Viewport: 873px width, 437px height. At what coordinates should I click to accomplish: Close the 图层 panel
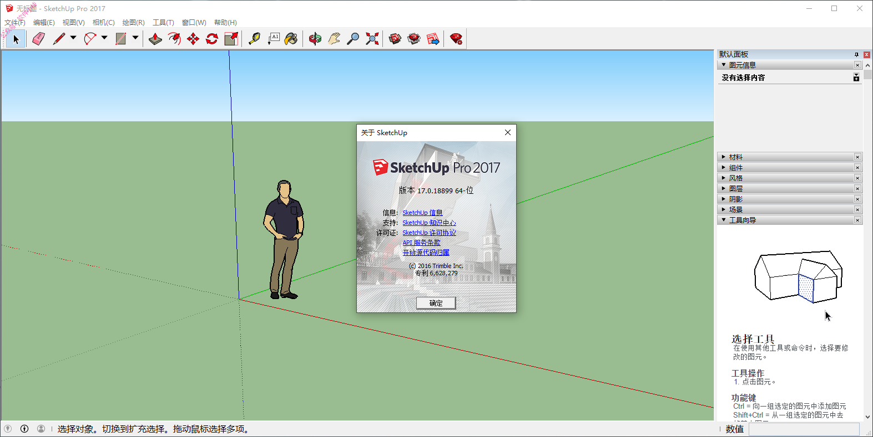857,188
